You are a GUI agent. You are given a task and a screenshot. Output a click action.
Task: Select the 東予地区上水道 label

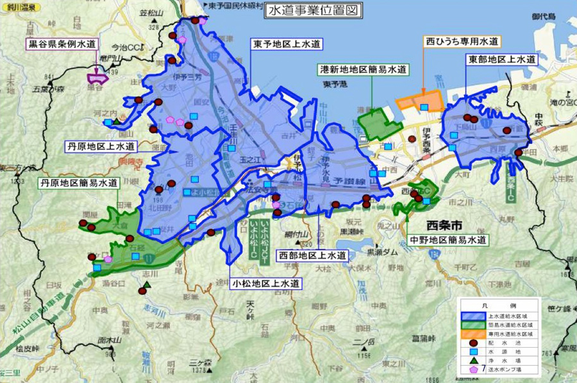(287, 44)
